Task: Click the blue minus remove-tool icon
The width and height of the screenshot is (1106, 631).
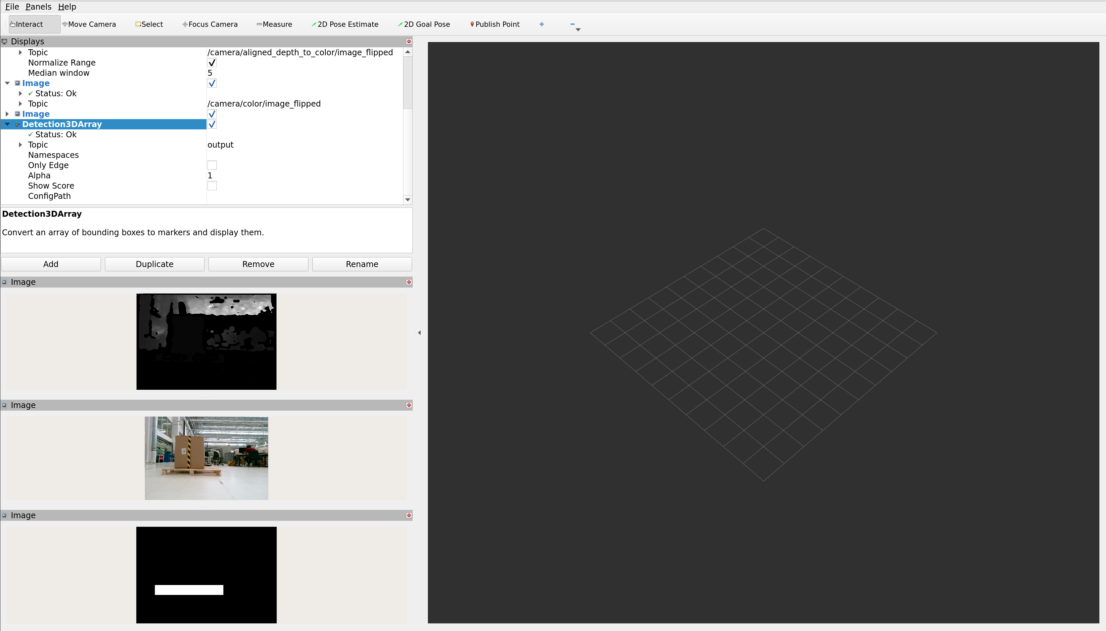Action: pyautogui.click(x=572, y=24)
